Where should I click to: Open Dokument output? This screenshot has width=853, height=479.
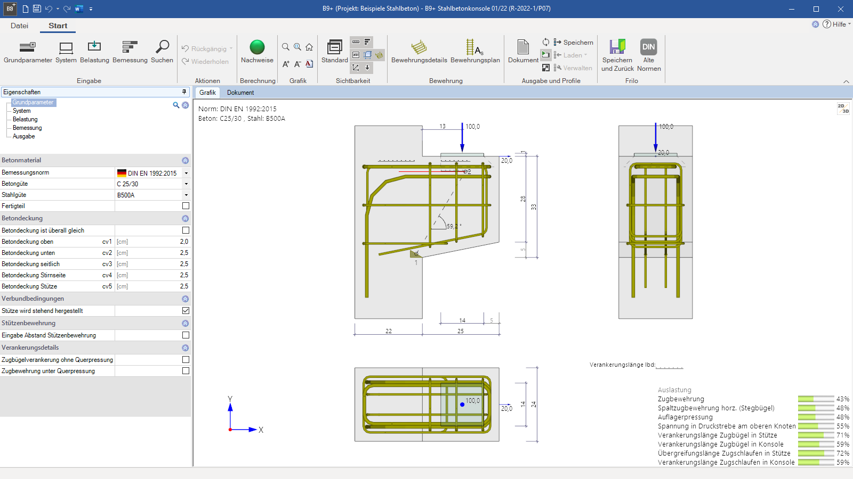click(x=523, y=52)
